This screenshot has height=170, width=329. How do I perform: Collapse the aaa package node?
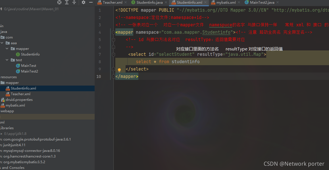pyautogui.click(x=2, y=43)
